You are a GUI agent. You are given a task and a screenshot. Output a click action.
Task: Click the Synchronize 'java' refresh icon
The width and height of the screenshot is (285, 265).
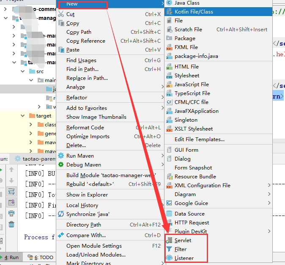[x=61, y=214]
